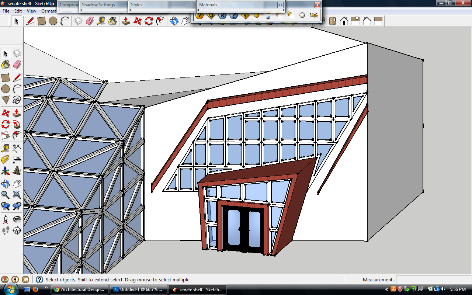Open Architectural Design page from taskbar
The width and height of the screenshot is (472, 295).
(79, 289)
